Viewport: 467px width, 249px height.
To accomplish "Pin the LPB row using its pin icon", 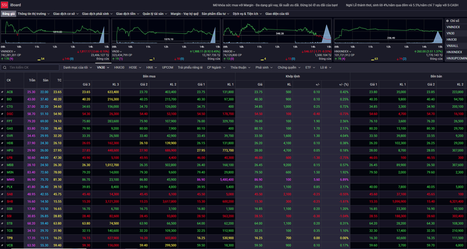I will [x=3, y=158].
